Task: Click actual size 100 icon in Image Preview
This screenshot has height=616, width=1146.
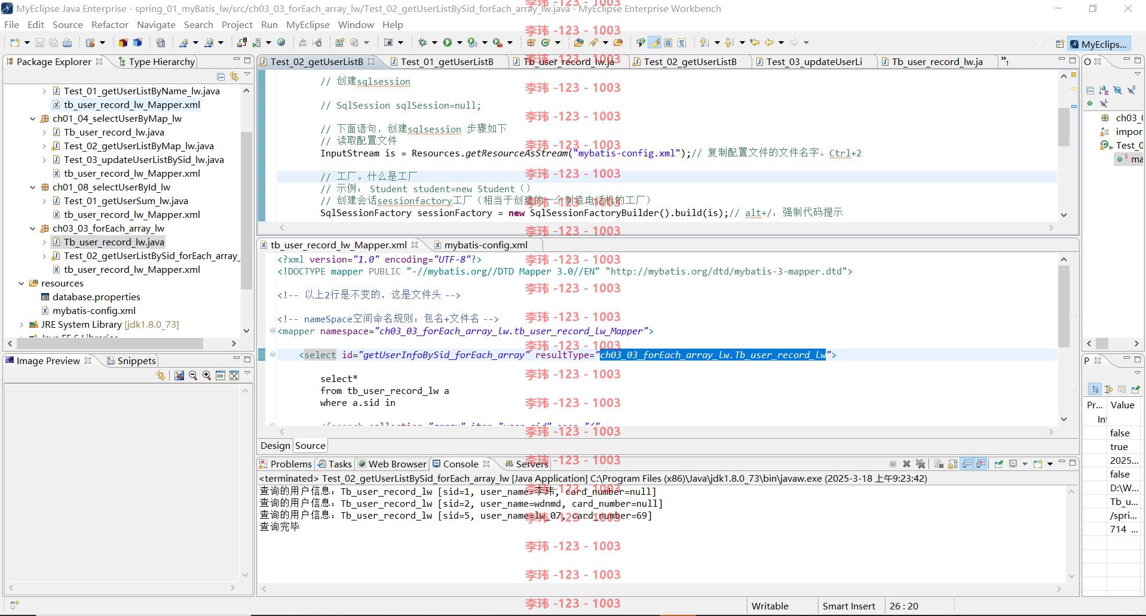Action: 220,375
